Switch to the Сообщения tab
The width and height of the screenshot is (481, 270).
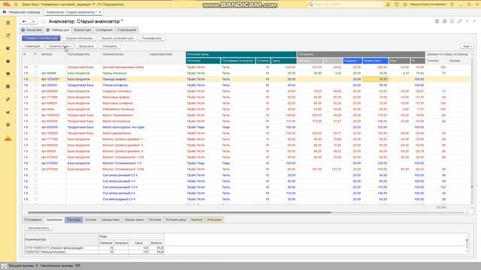104,30
